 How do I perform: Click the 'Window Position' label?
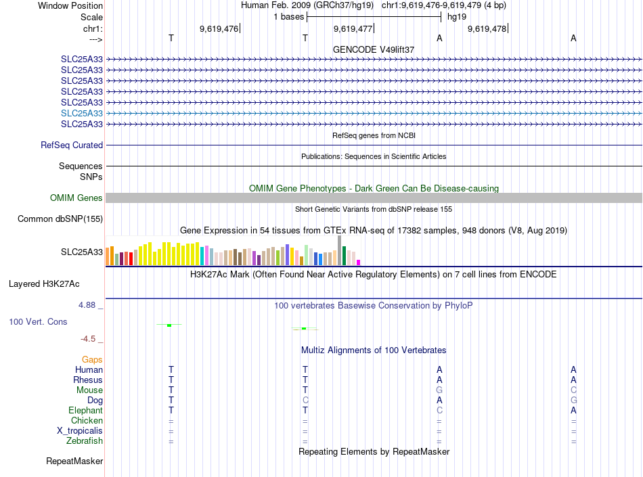coord(70,5)
